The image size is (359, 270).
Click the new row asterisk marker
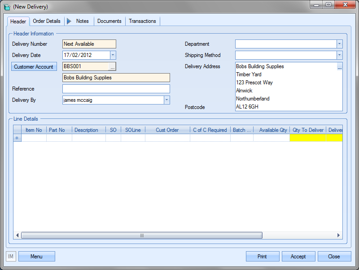point(18,138)
